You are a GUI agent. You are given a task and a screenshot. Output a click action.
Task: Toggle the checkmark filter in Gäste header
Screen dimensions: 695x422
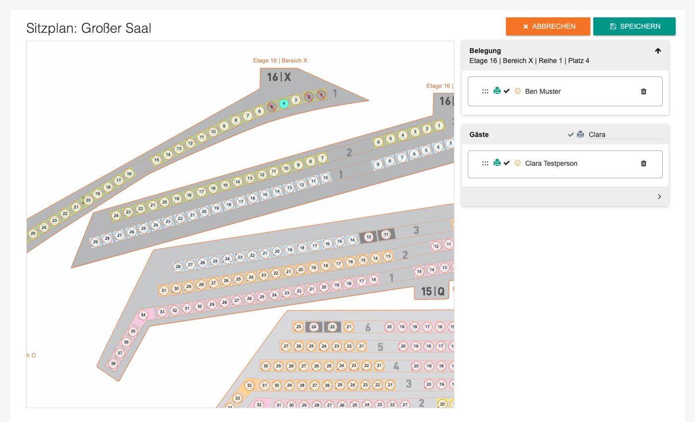571,135
